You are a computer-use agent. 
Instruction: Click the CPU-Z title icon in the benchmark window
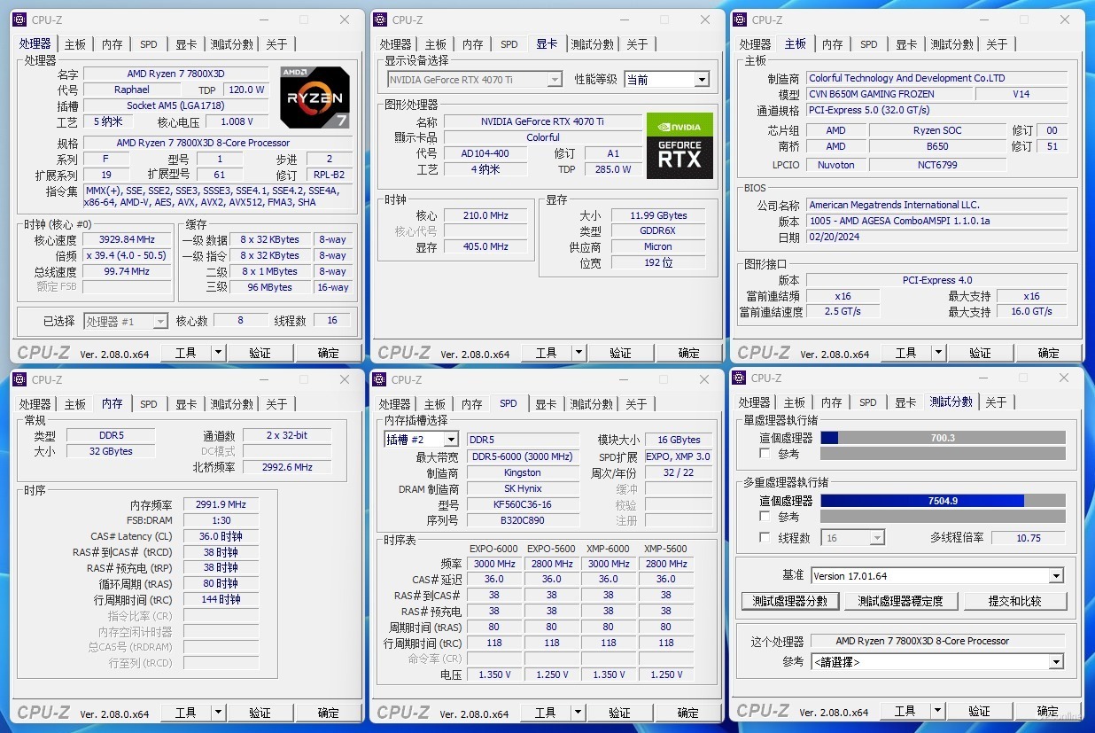(x=740, y=378)
